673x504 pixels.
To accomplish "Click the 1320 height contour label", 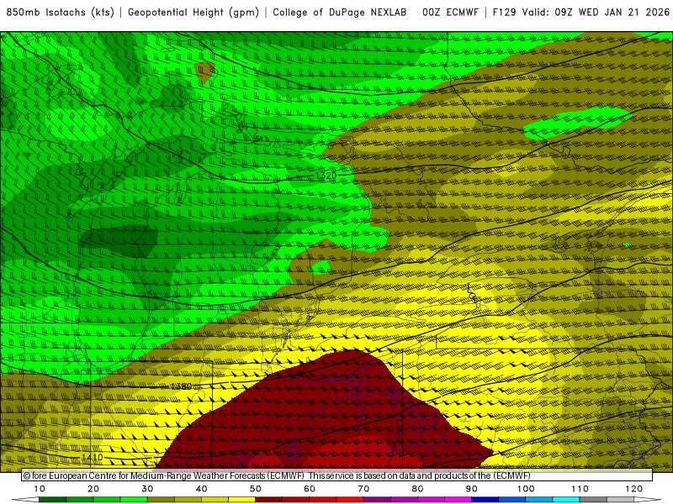I will click(326, 176).
